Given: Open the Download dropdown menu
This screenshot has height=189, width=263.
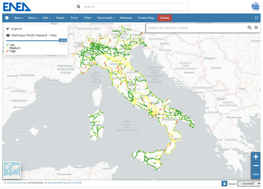Looking at the screenshot, I should (x=106, y=18).
